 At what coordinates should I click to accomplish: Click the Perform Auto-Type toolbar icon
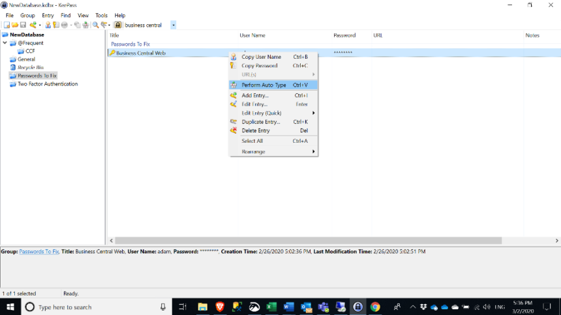pyautogui.click(x=86, y=25)
